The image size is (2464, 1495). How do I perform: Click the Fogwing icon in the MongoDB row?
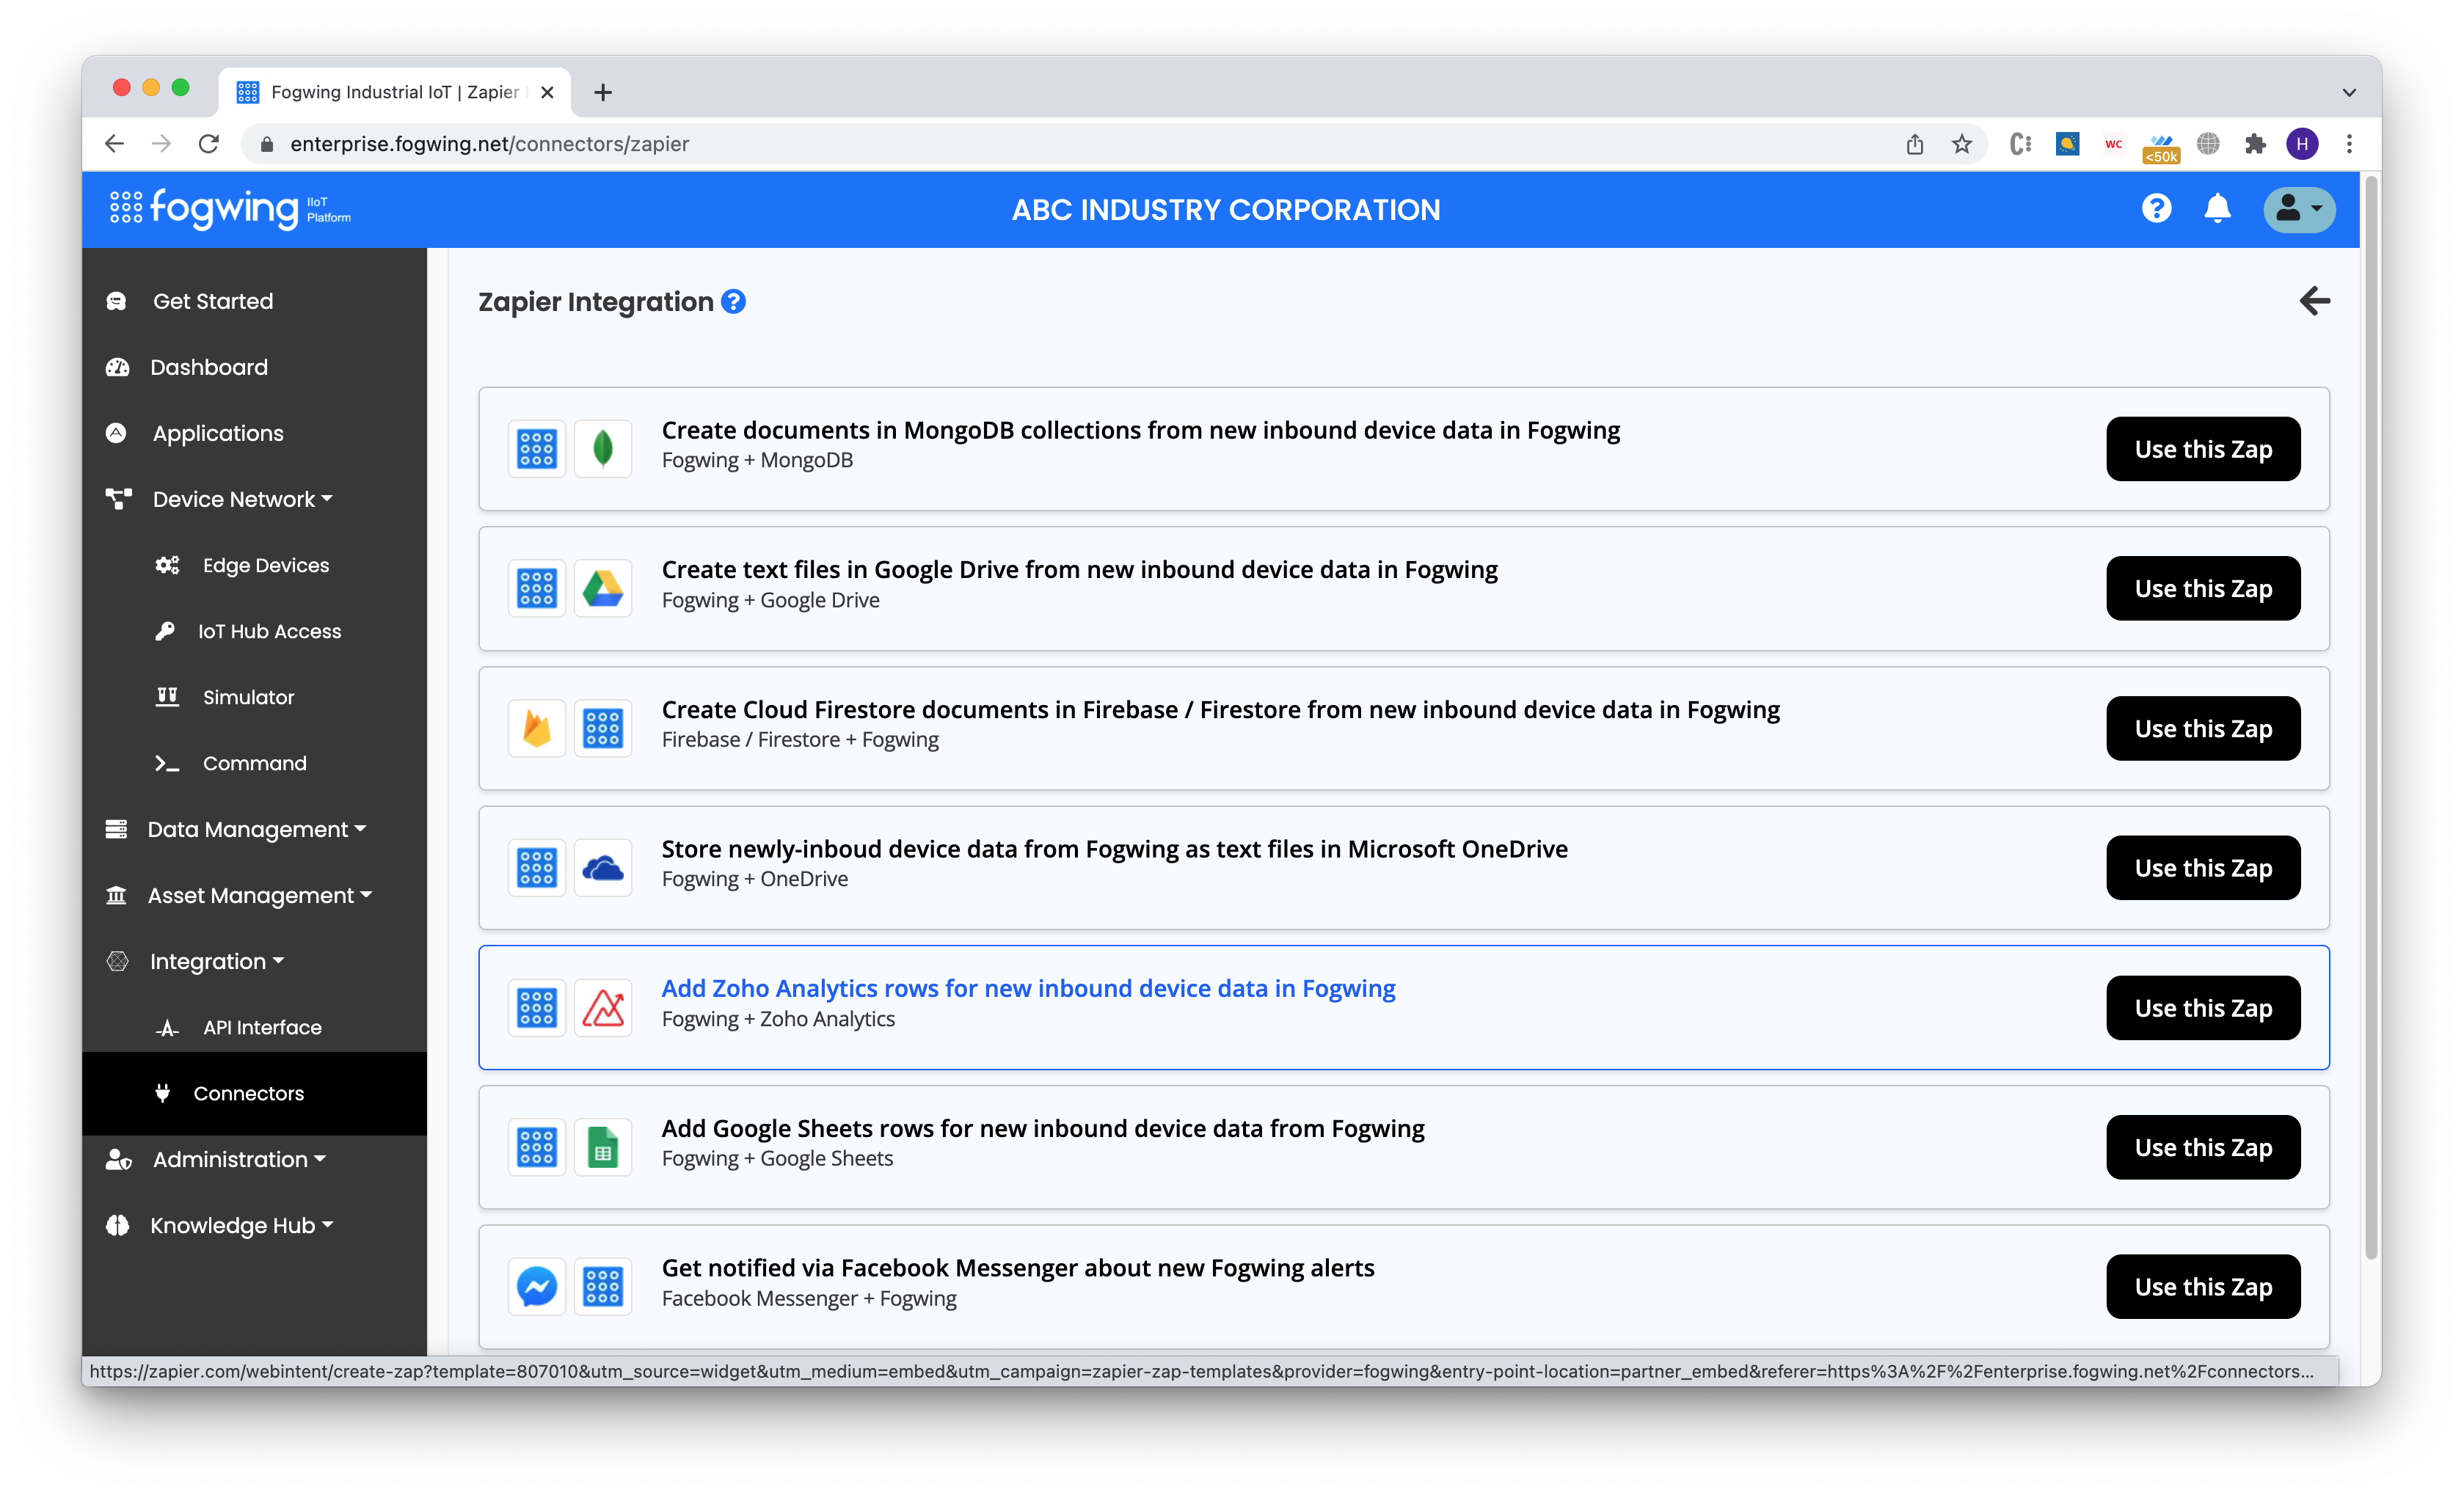(537, 449)
